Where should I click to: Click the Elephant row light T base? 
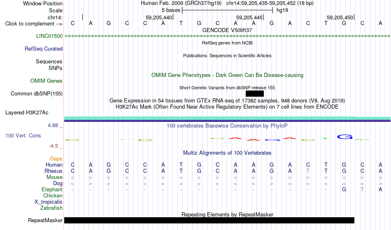click(x=362, y=189)
